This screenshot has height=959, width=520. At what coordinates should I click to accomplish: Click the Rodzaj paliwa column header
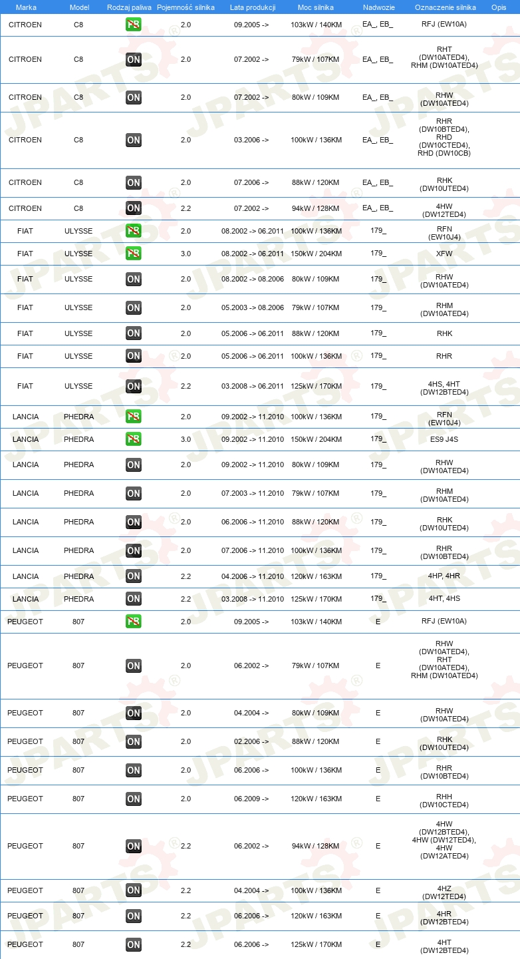point(130,7)
